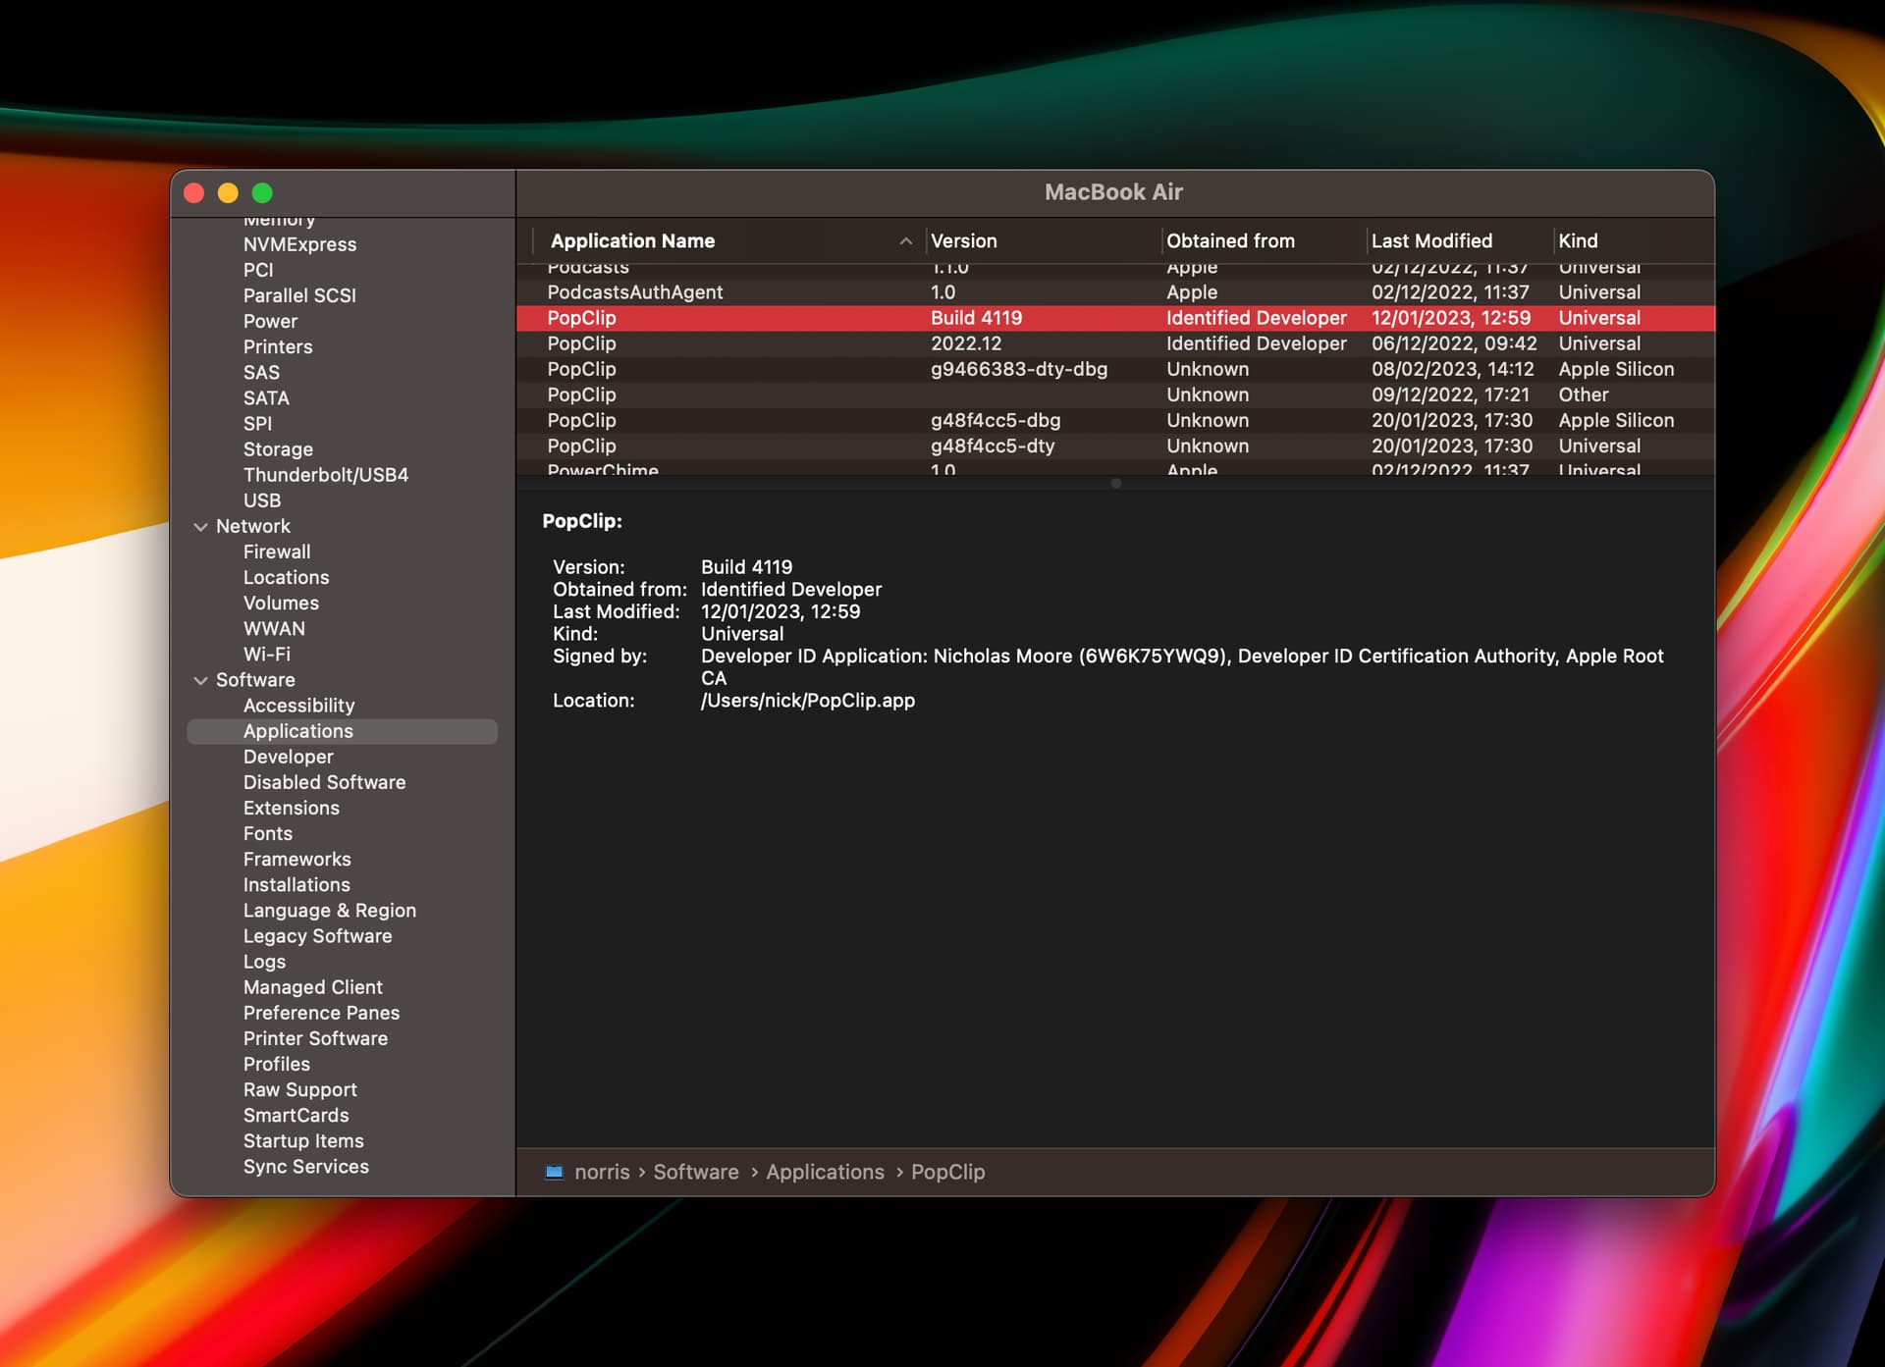1885x1367 pixels.
Task: Select PopClip row version g9466383-dty-dbg
Action: [x=1115, y=369]
